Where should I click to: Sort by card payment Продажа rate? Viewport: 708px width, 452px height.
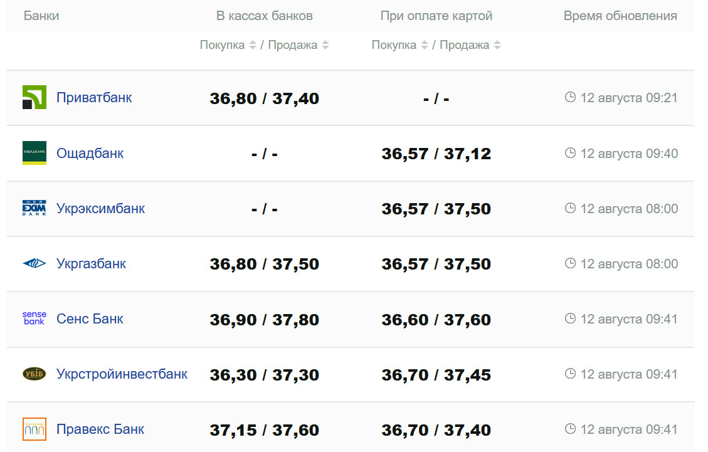497,45
